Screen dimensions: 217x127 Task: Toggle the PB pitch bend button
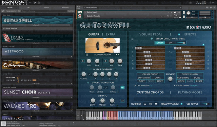click(122, 87)
